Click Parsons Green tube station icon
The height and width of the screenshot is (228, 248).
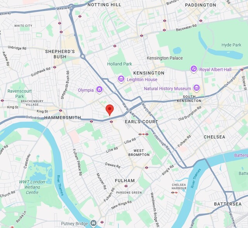click(x=126, y=186)
